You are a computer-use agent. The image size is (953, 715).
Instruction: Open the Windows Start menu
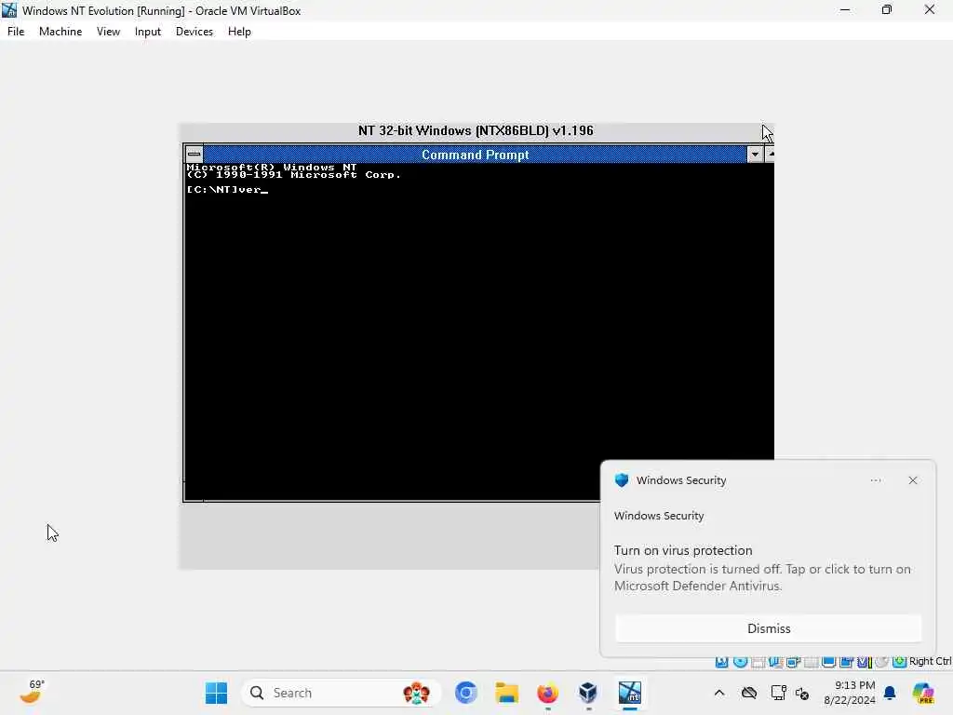[x=216, y=693]
